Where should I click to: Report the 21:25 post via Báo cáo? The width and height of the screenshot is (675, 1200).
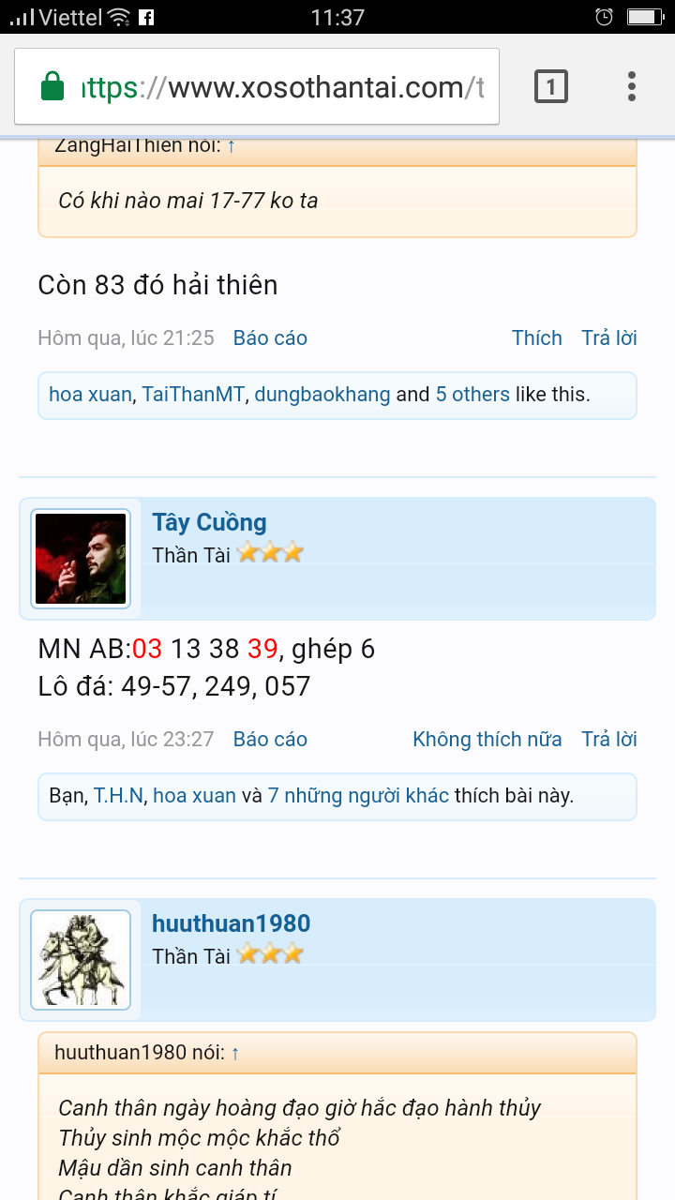tap(270, 338)
